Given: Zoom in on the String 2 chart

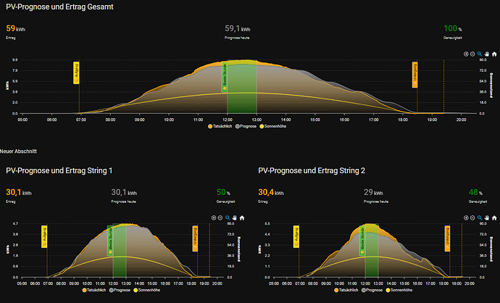Looking at the screenshot, I should [x=466, y=218].
